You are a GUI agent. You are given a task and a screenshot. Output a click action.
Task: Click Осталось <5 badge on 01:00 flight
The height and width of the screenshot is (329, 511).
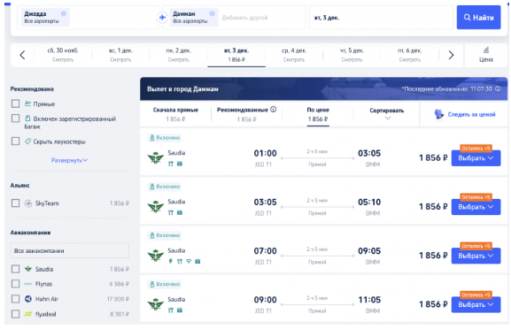(476, 148)
